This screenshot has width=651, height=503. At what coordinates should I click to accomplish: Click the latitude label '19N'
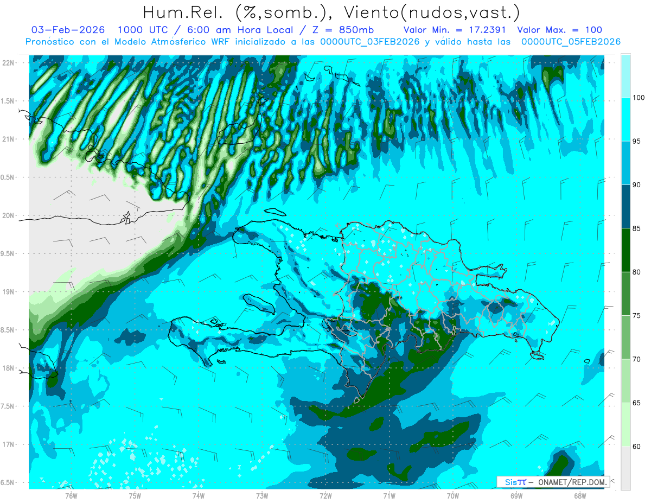pyautogui.click(x=8, y=291)
